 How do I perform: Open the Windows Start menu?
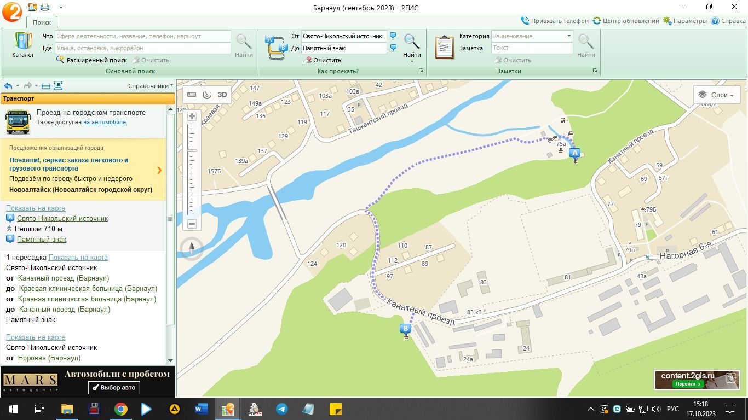13,409
